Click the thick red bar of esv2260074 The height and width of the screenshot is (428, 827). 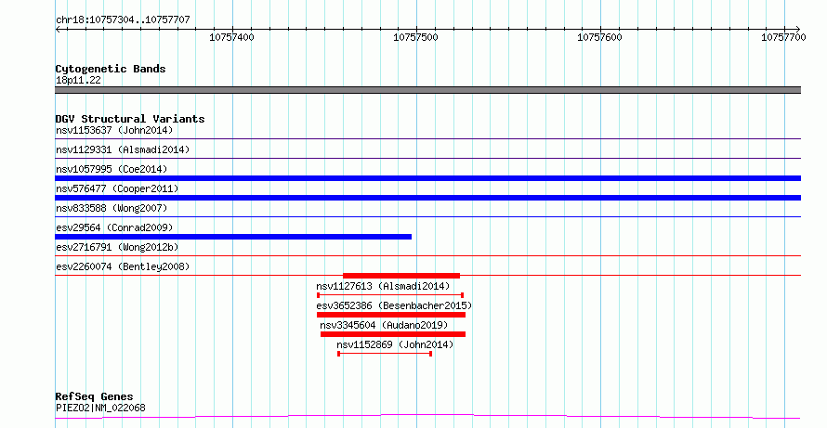pyautogui.click(x=401, y=276)
